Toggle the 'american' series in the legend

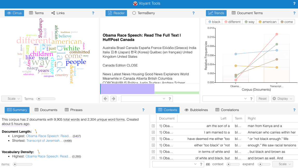pos(267,22)
